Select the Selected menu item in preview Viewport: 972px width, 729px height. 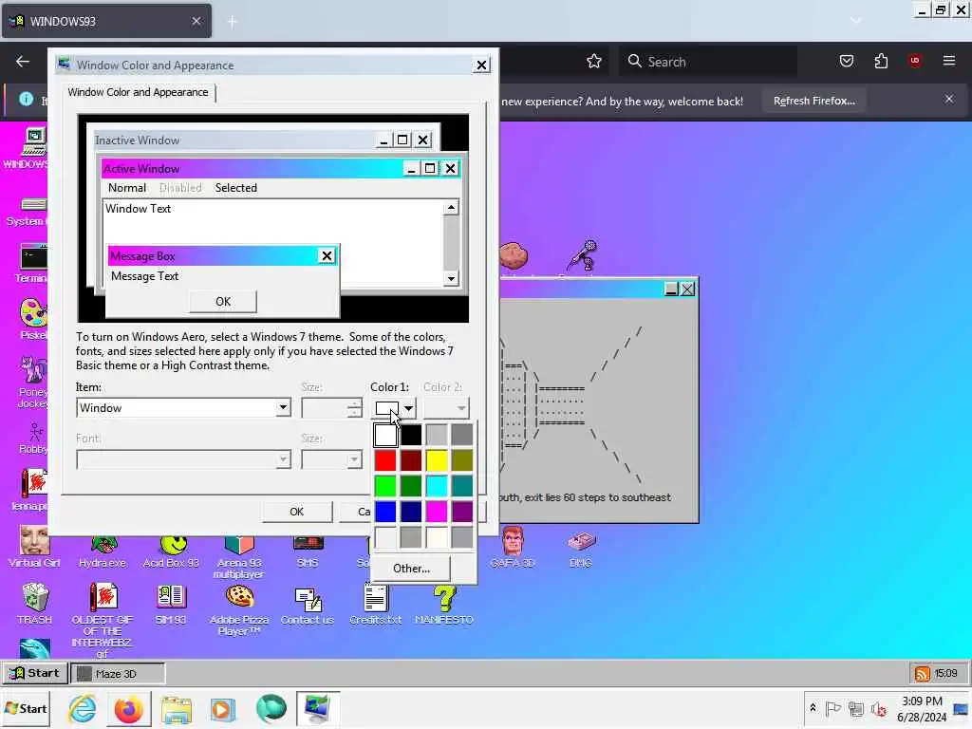click(x=235, y=188)
